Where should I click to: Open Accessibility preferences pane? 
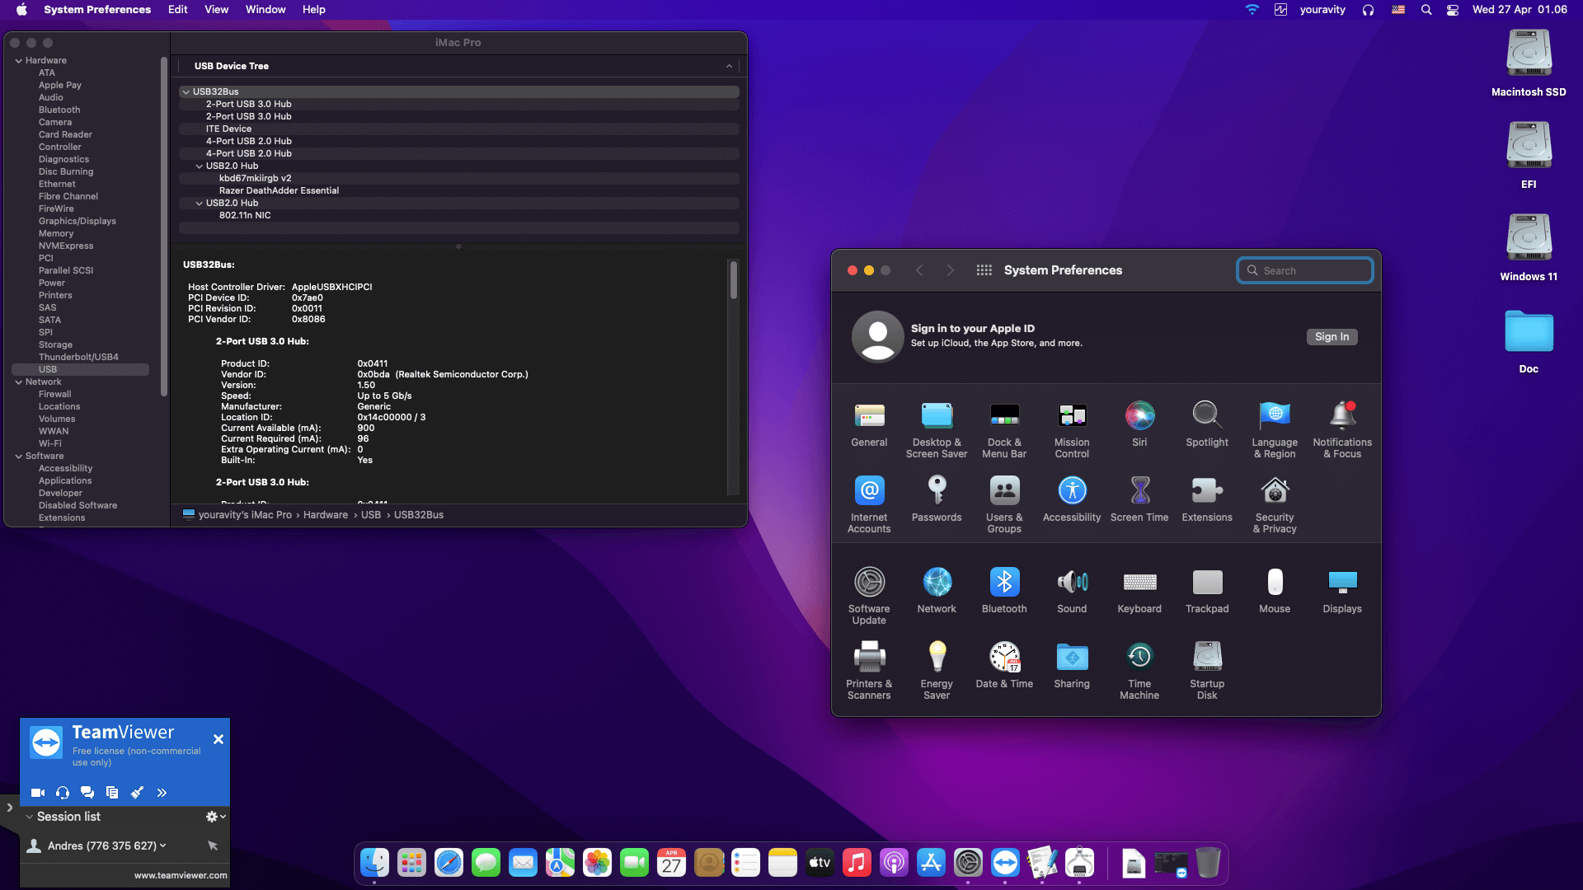click(1072, 500)
